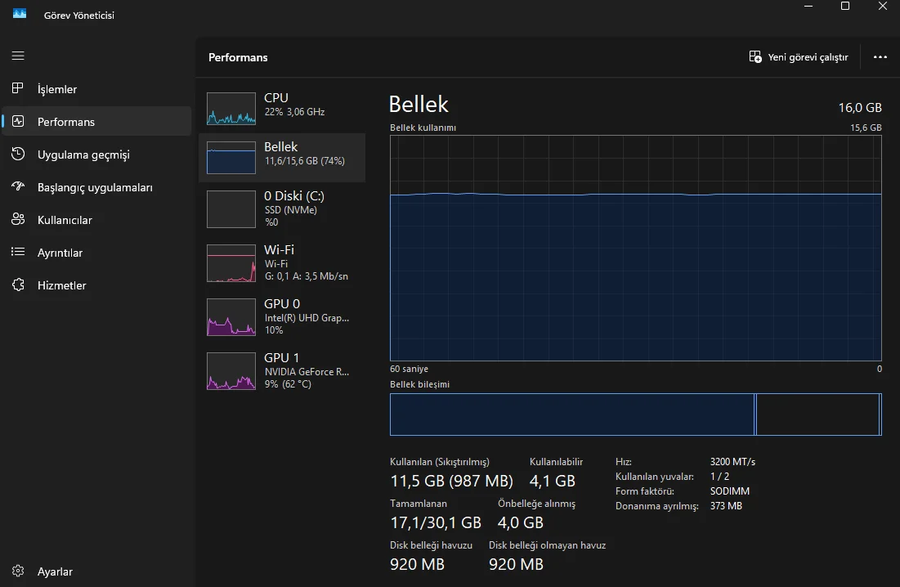Select 0 Diski (C:) SSD entry
The height and width of the screenshot is (587, 900).
tap(282, 208)
